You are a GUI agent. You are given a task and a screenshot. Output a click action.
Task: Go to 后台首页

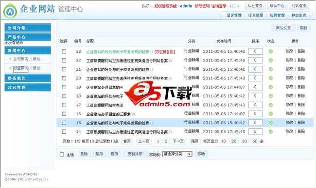(x=255, y=6)
